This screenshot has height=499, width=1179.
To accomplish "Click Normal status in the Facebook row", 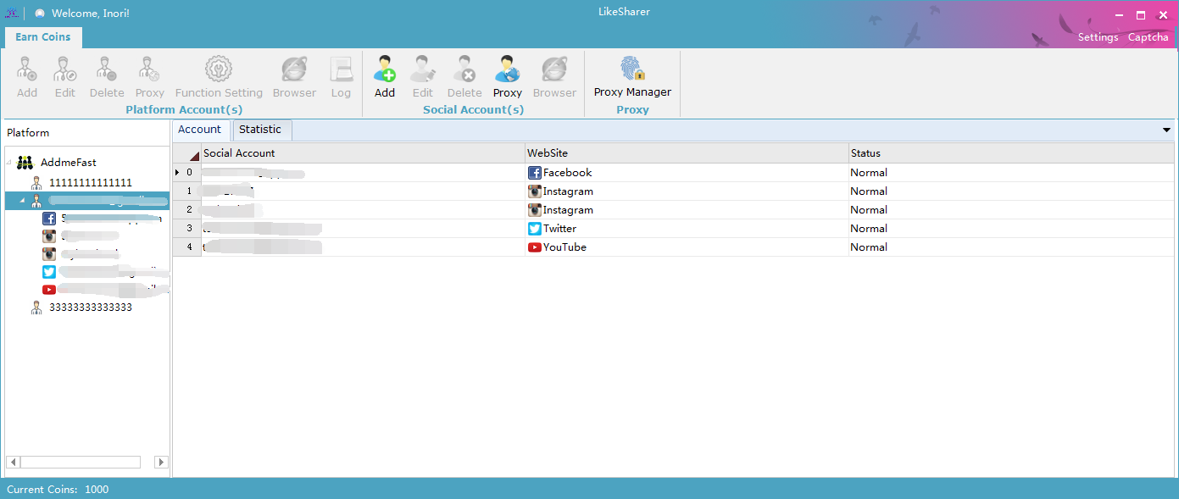I will [1011, 173].
